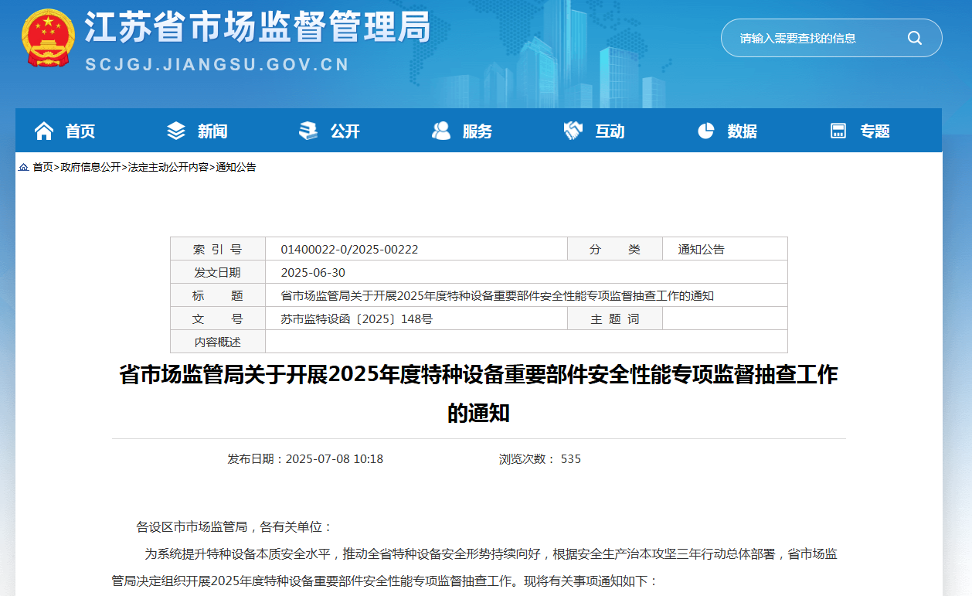This screenshot has width=972, height=596.
Task: Click the 发文日期 value 2025-06-30
Action: tap(313, 273)
